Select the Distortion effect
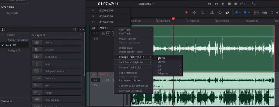Image resolution: width=279 pixels, height=107 pixels. [x=56, y=78]
